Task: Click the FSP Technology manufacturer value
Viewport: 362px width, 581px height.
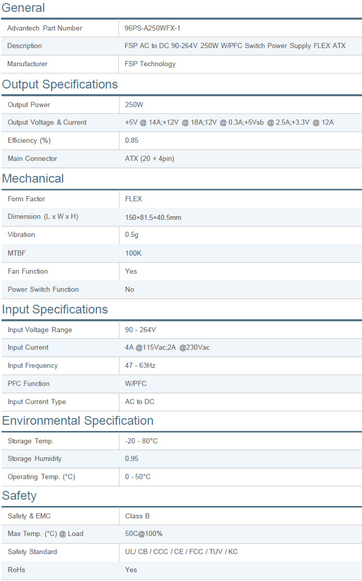Action: coord(150,64)
